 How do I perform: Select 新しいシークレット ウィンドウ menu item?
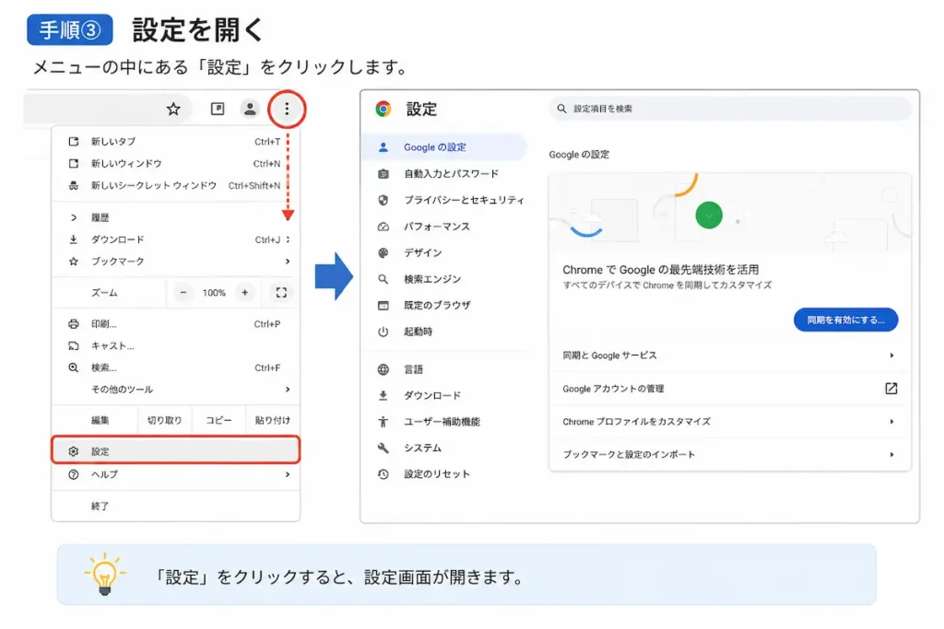tap(176, 185)
